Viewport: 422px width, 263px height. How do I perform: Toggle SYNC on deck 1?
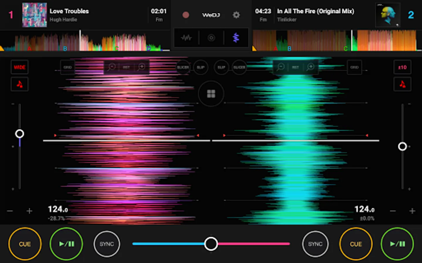pos(107,244)
